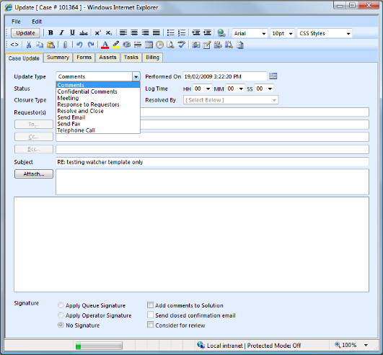
Task: Apply italic formatting icon
Action: pos(61,32)
